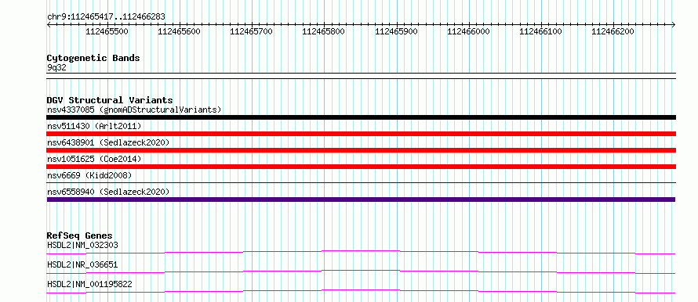Click the magenta HSDL2|NM_001195822 transcript line
The width and height of the screenshot is (698, 302).
pos(362,291)
